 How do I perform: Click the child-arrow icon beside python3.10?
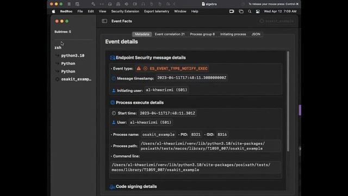pos(57,56)
